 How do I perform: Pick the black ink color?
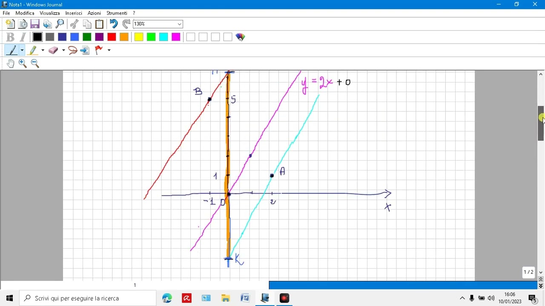pos(37,37)
